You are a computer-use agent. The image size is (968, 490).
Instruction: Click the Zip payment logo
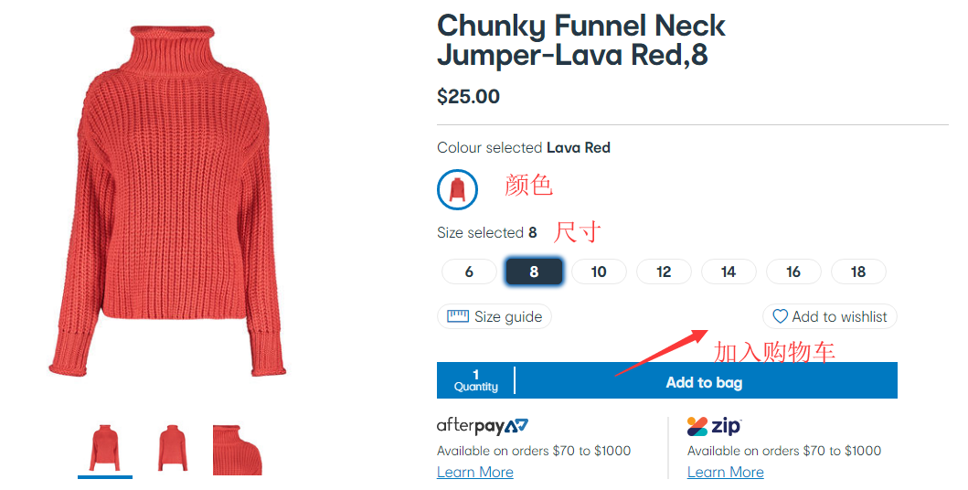[714, 426]
